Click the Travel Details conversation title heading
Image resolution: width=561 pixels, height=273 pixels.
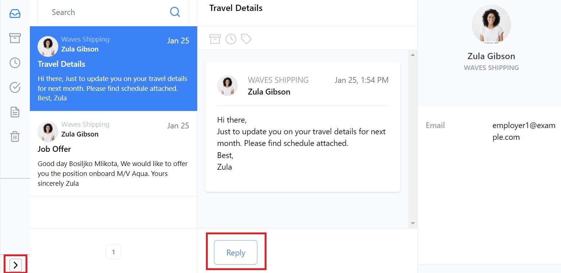(236, 8)
